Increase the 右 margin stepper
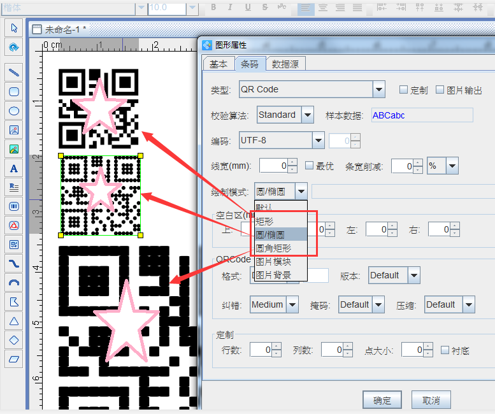The image size is (495, 414). (x=455, y=226)
